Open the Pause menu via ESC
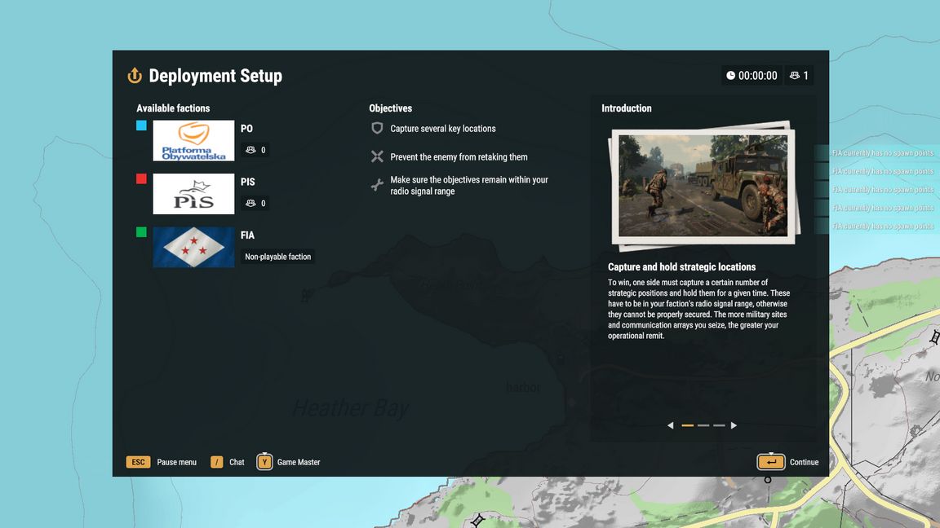 [138, 462]
